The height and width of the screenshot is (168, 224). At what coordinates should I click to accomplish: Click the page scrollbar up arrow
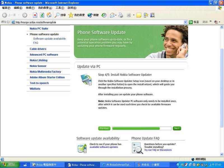(x=222, y=27)
